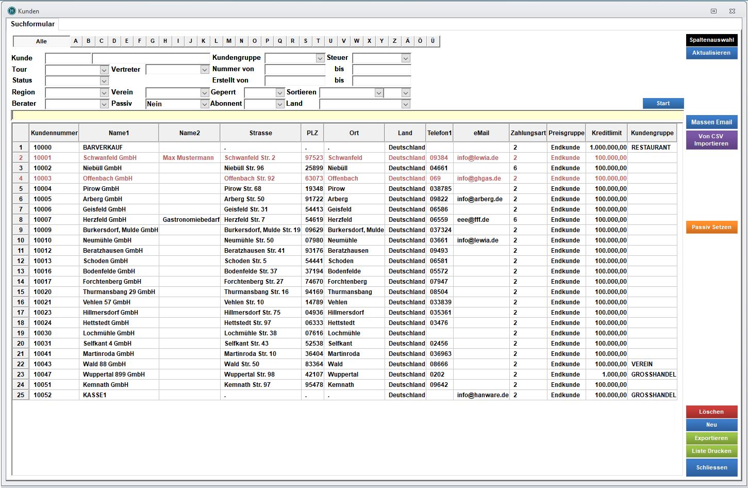Filter customers by letter M
This screenshot has height=488, width=748.
pos(228,41)
